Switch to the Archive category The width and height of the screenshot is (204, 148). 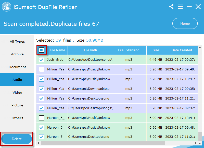(x=17, y=54)
